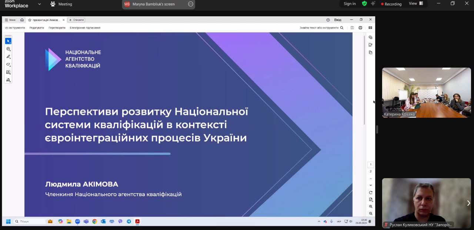This screenshot has height=230, width=474.
Task: Open screen share options ellipsis menu
Action: (x=191, y=4)
